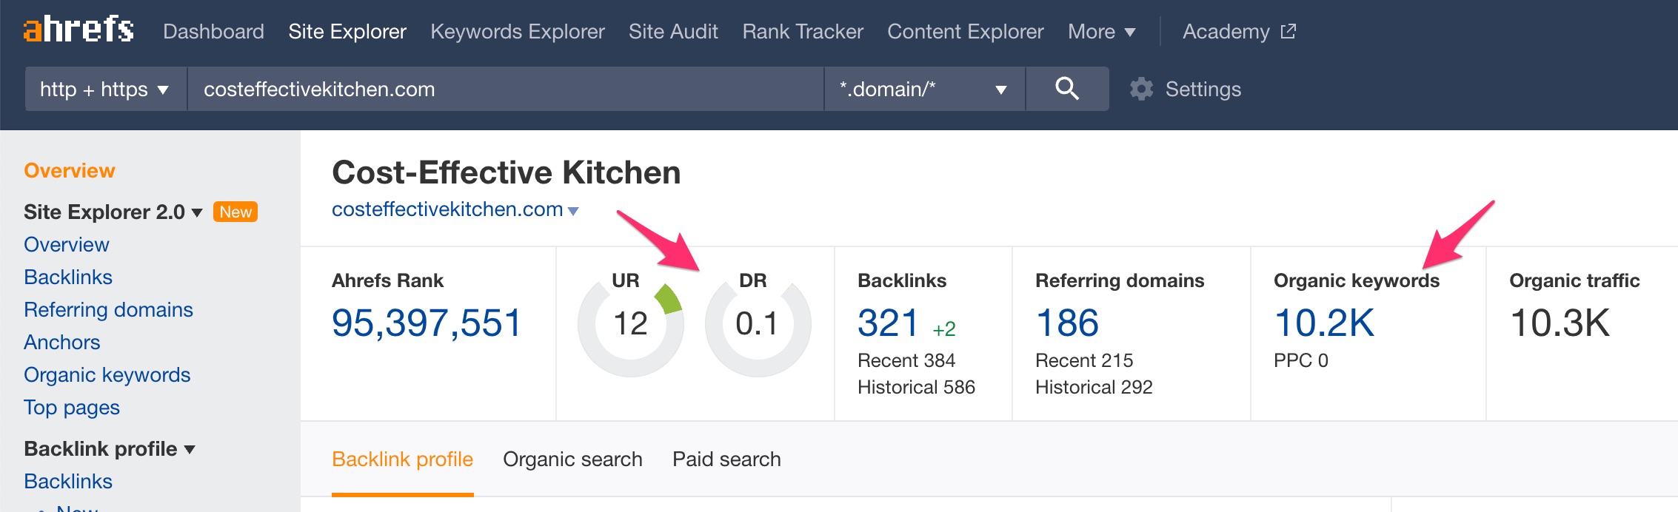The height and width of the screenshot is (512, 1678).
Task: Click Organic keywords value 10.2K
Action: point(1324,323)
